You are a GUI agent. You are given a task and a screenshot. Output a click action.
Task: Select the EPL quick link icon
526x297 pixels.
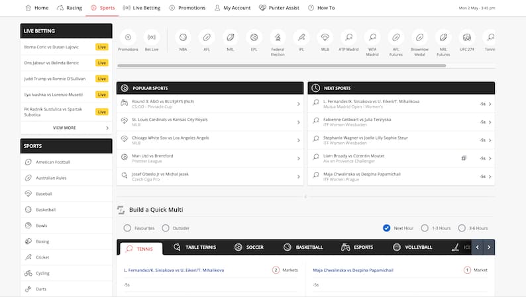coord(254,38)
